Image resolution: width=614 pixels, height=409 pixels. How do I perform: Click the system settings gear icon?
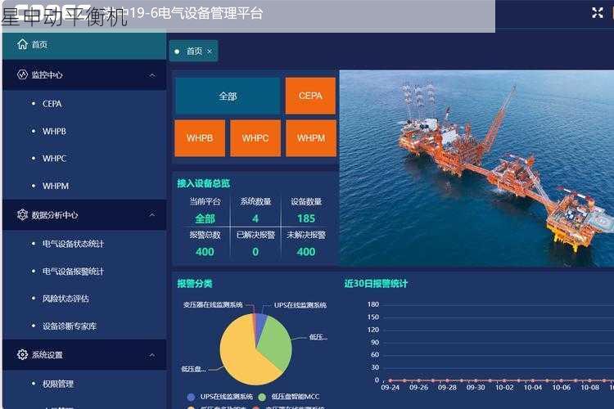coord(22,354)
